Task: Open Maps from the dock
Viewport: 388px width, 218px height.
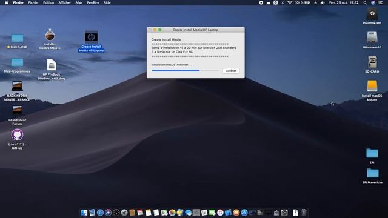Action: (164, 213)
